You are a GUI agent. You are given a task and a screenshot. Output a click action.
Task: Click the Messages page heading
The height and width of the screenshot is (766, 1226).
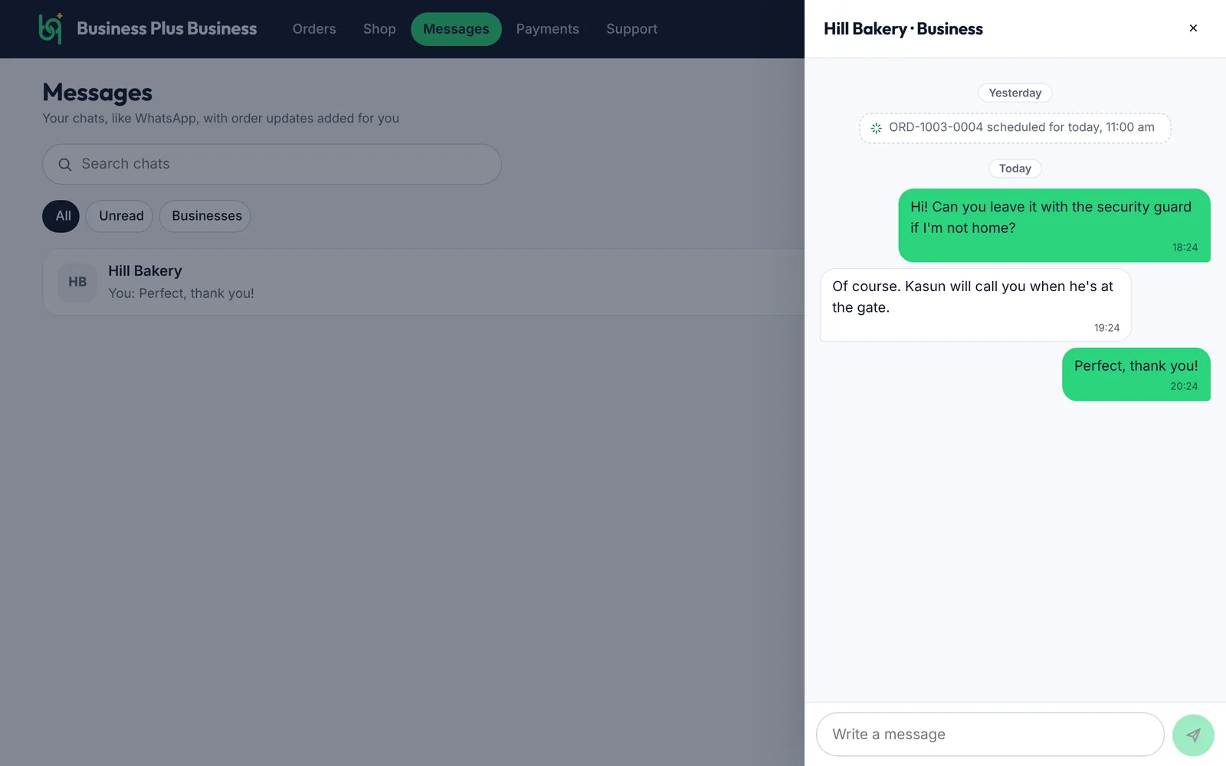[97, 93]
